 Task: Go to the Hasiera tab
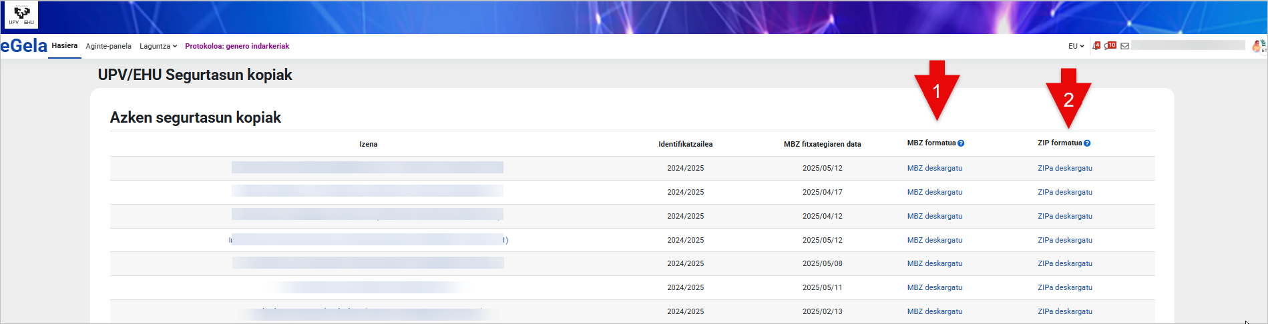pyautogui.click(x=65, y=45)
